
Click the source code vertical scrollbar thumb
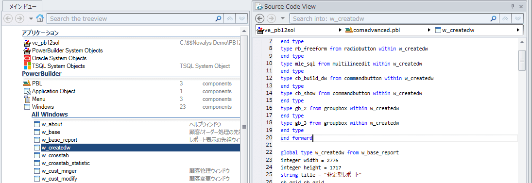click(x=522, y=60)
